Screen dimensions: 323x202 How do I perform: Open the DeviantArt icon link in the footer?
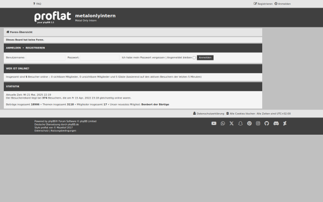pyautogui.click(x=285, y=123)
